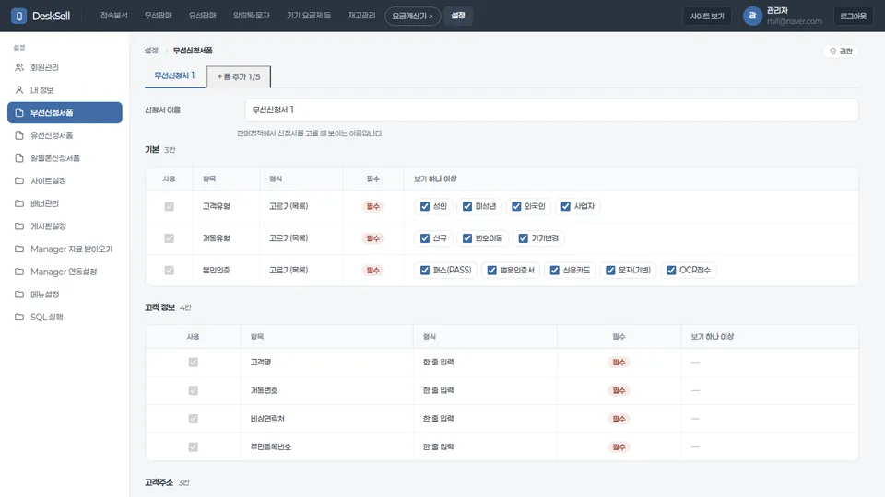Click the 메뉴설정 folder icon
This screenshot has width=885, height=497.
coord(19,295)
